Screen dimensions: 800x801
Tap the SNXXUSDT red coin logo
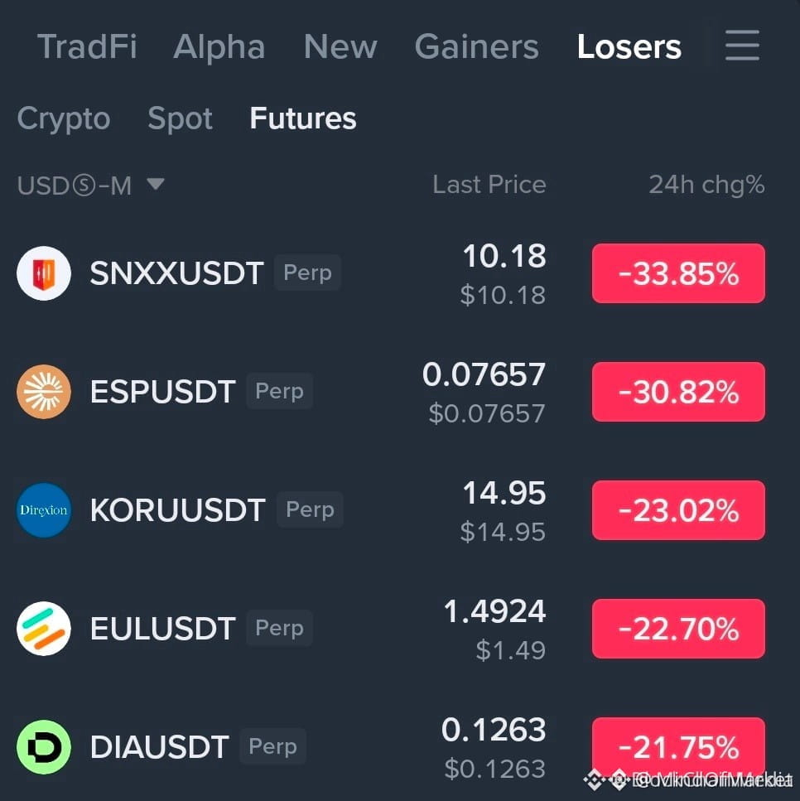click(44, 273)
